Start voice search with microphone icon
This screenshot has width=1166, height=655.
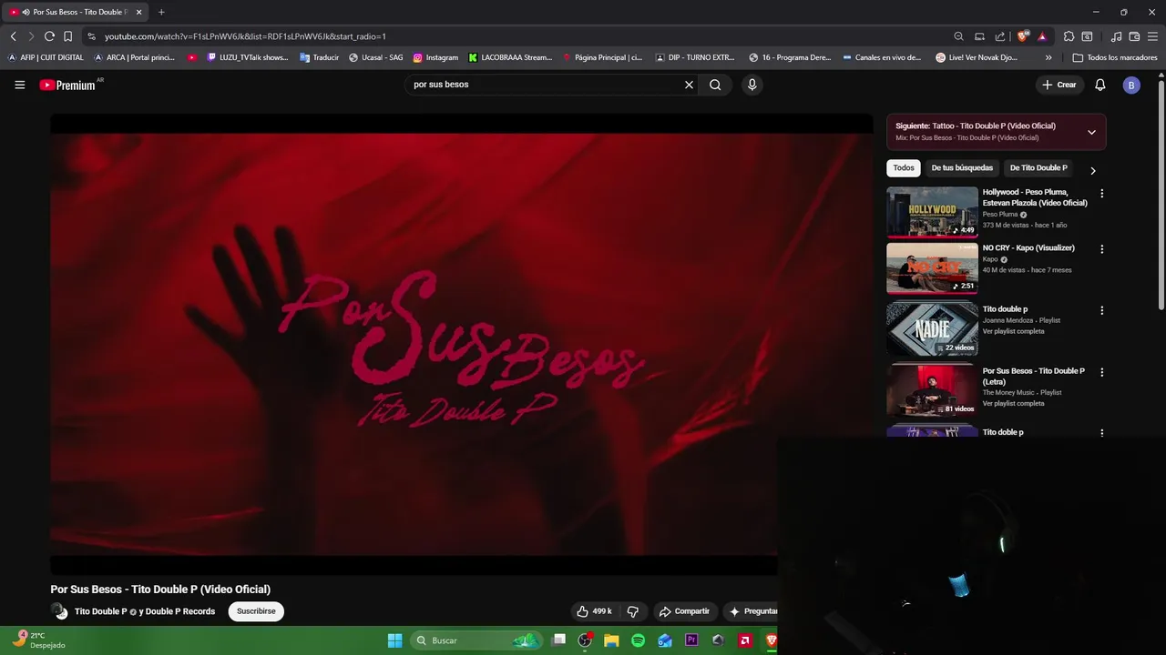752,85
